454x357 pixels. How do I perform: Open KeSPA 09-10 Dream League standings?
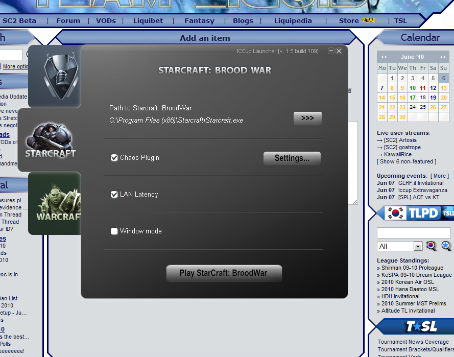pos(416,275)
